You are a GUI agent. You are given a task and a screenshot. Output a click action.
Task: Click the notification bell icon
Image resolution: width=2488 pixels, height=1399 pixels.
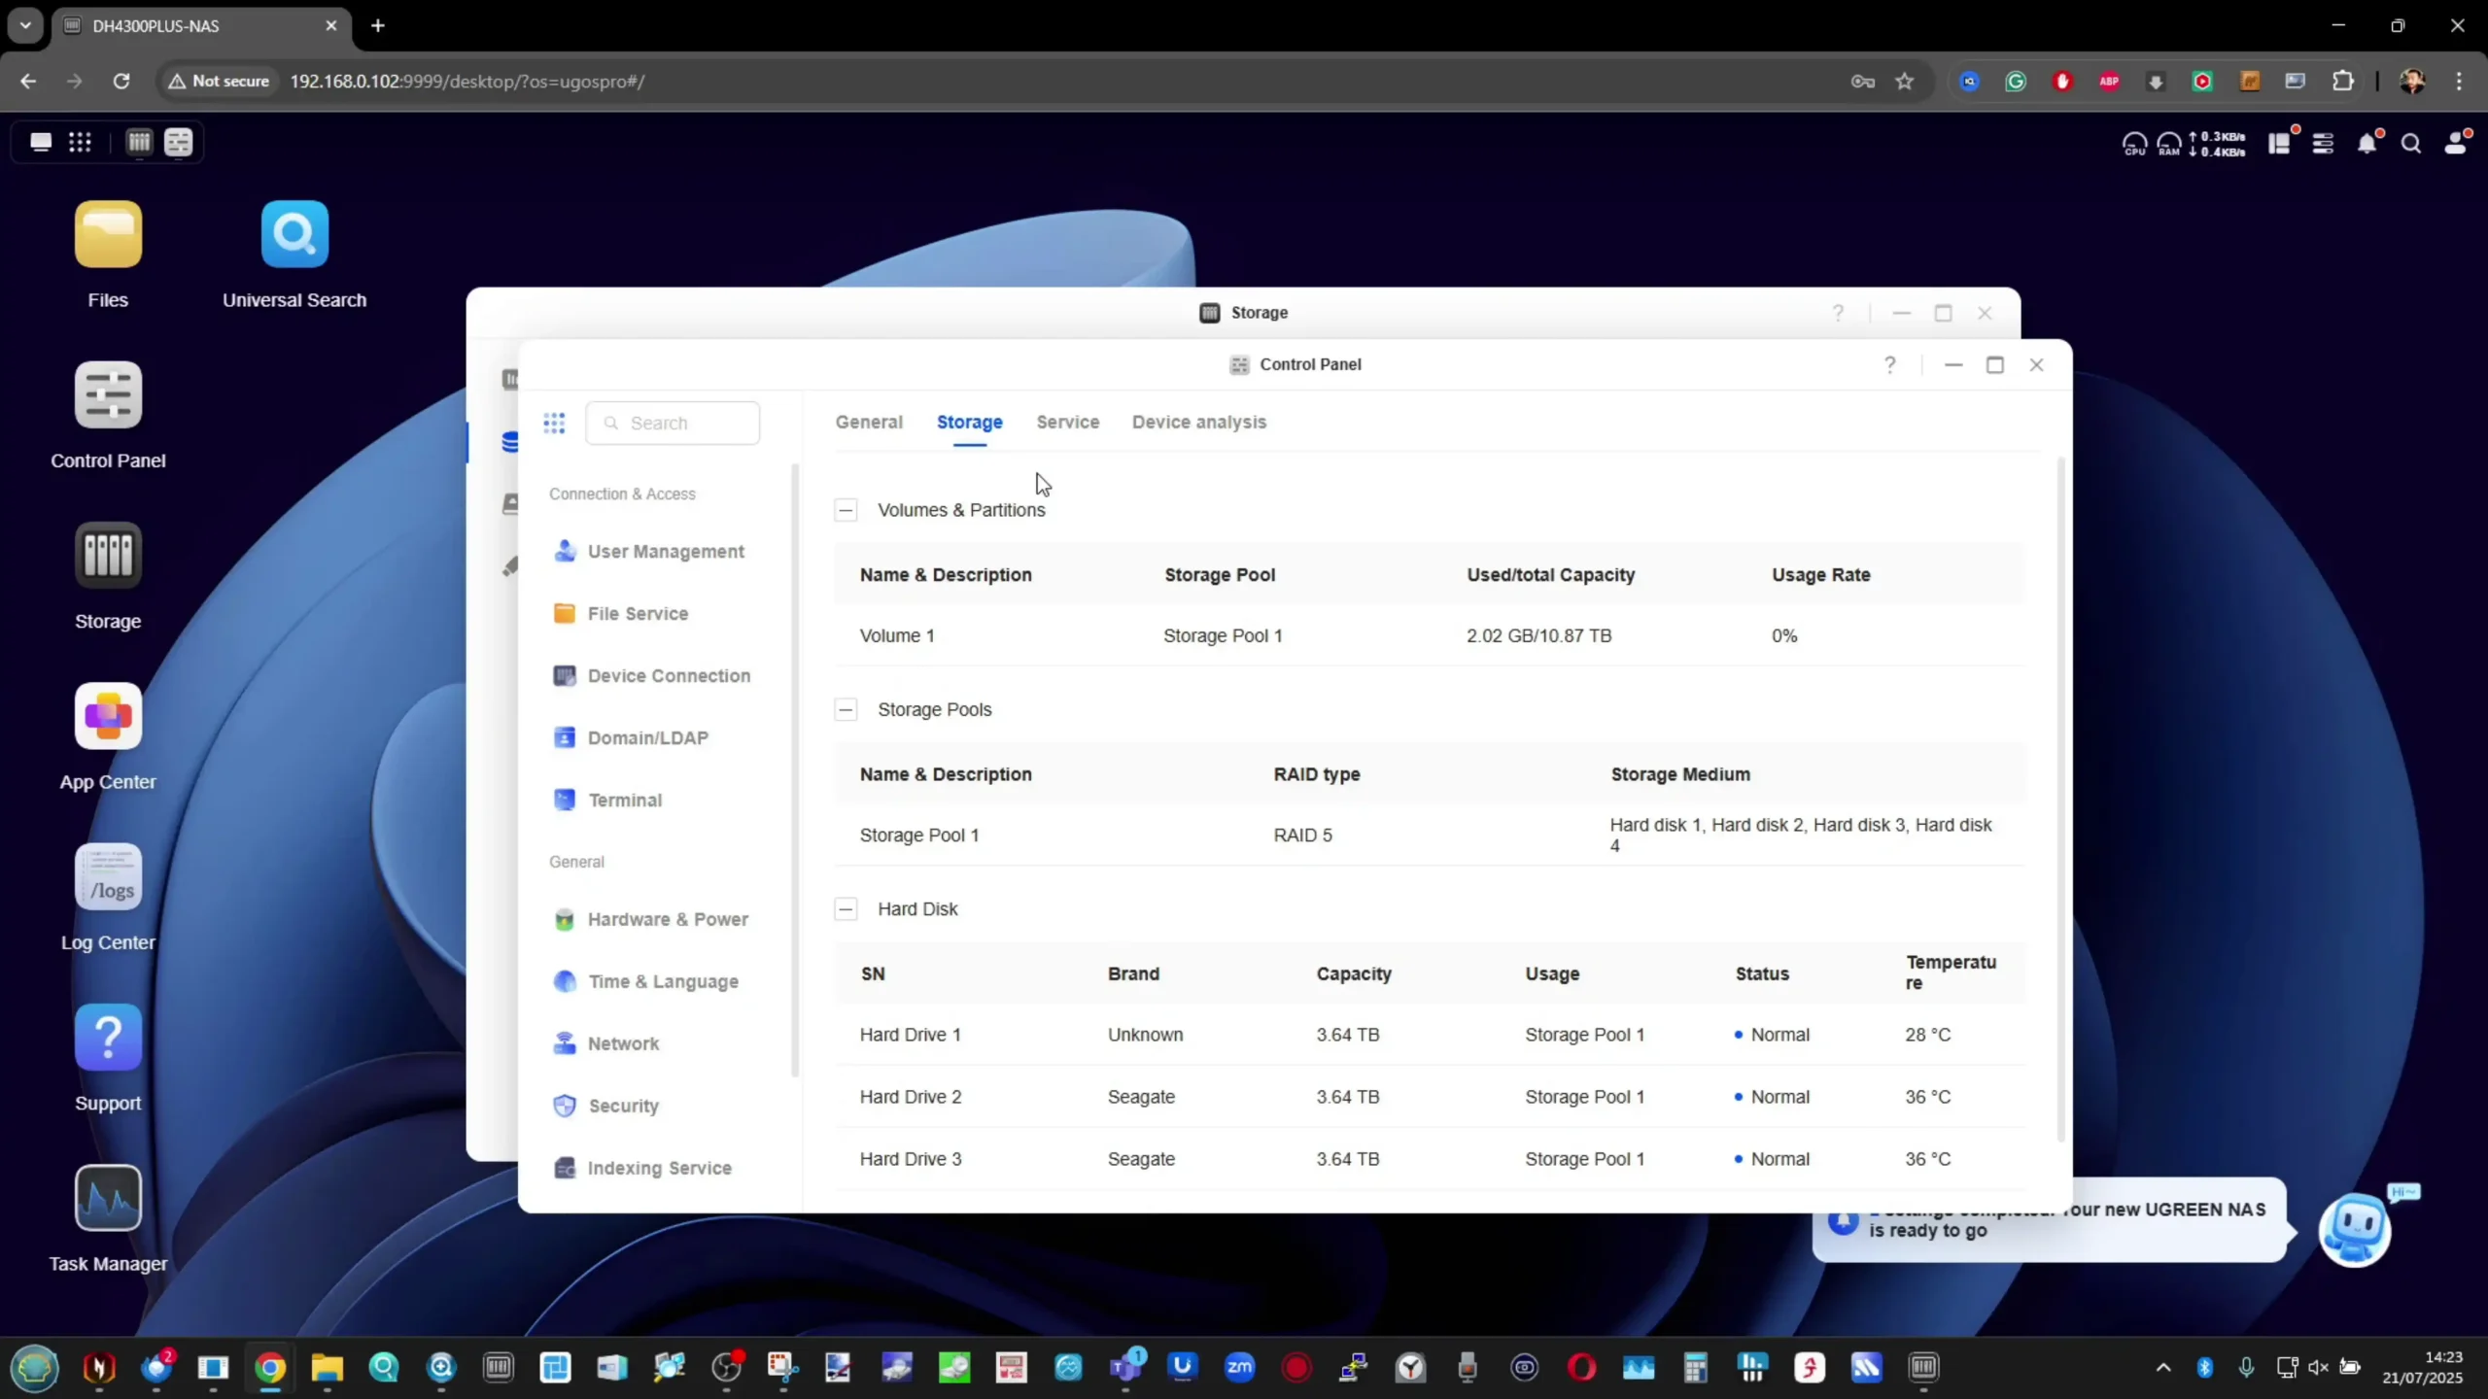[x=2367, y=144]
